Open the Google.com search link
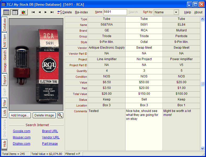 (x=21, y=131)
